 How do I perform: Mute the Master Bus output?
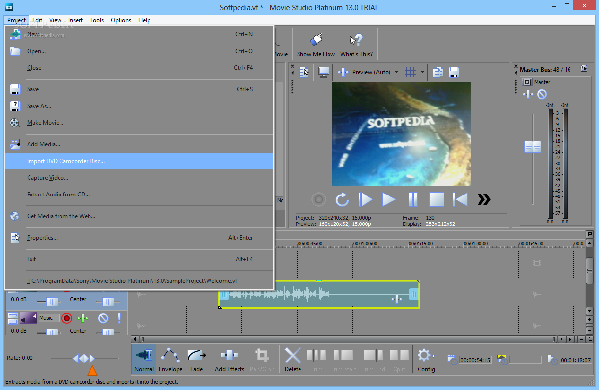(x=541, y=94)
